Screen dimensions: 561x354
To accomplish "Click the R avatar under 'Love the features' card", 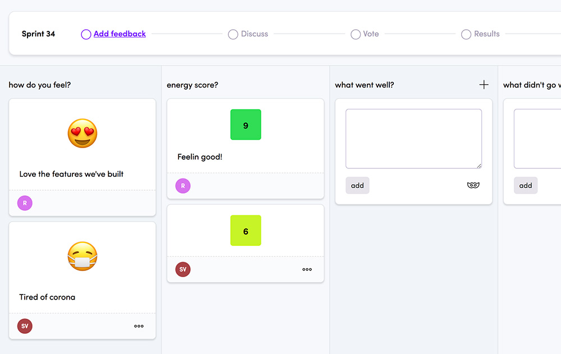I will coord(25,203).
